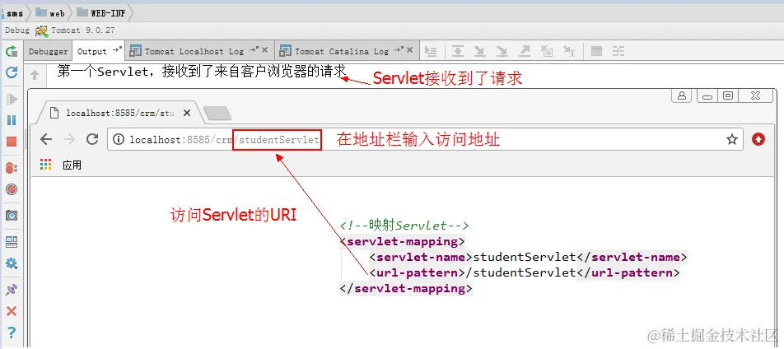This screenshot has height=349, width=784.
Task: Reload the browser page
Action: (92, 139)
